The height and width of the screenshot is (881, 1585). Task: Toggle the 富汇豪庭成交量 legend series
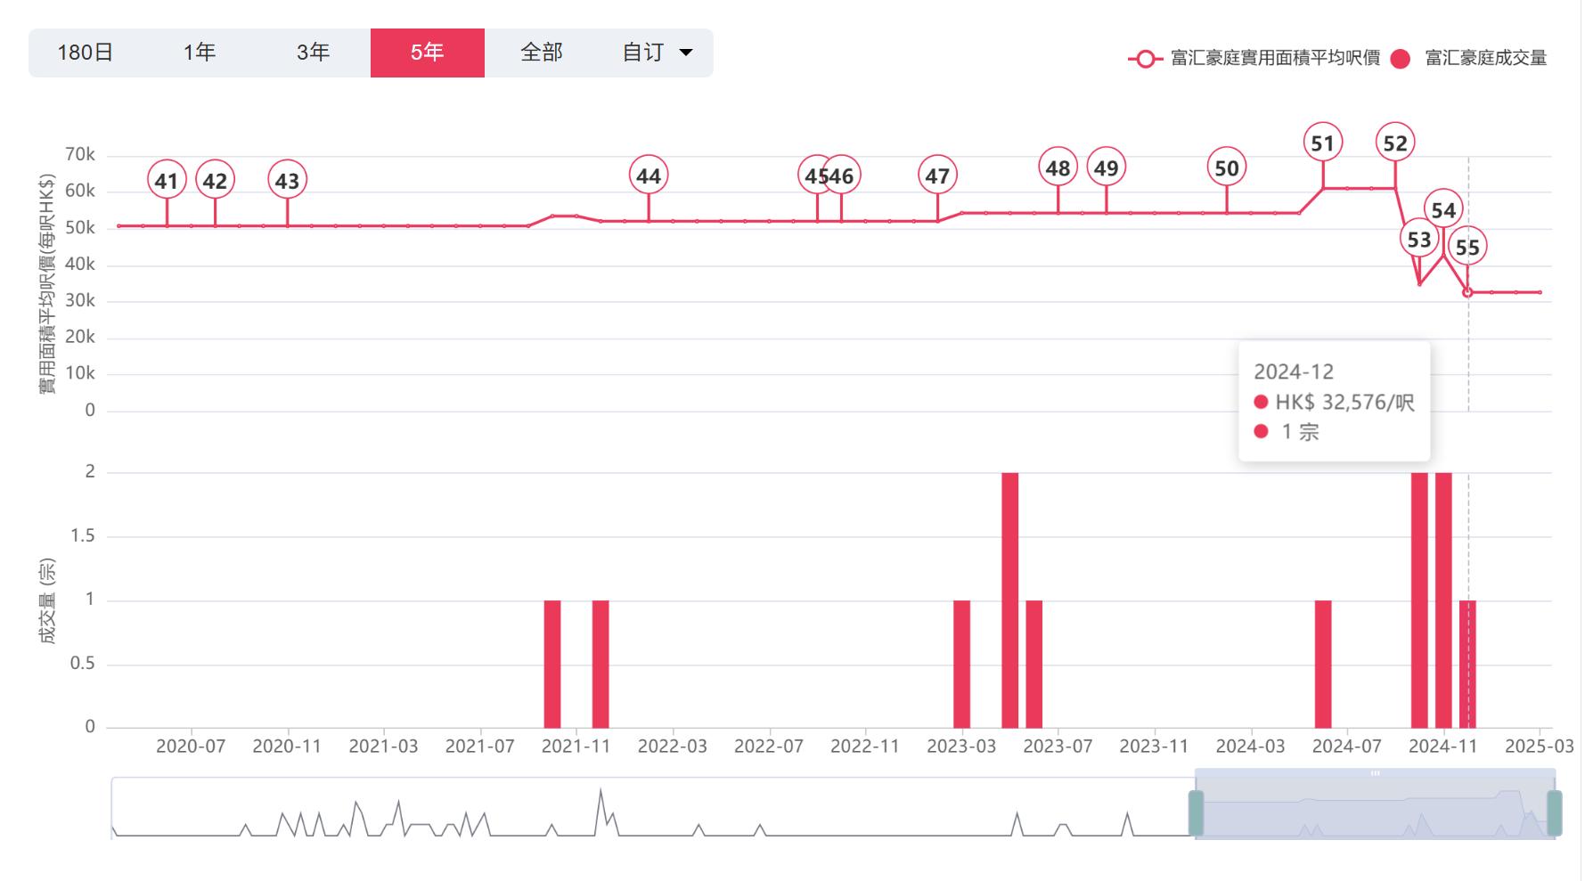(x=1468, y=59)
